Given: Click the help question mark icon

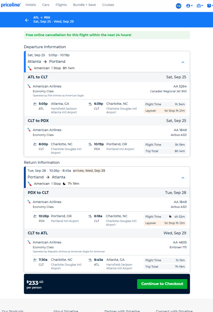Looking at the screenshot, I should tap(210, 6).
